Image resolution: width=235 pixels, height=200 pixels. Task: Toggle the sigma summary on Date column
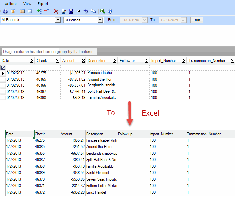point(32,61)
